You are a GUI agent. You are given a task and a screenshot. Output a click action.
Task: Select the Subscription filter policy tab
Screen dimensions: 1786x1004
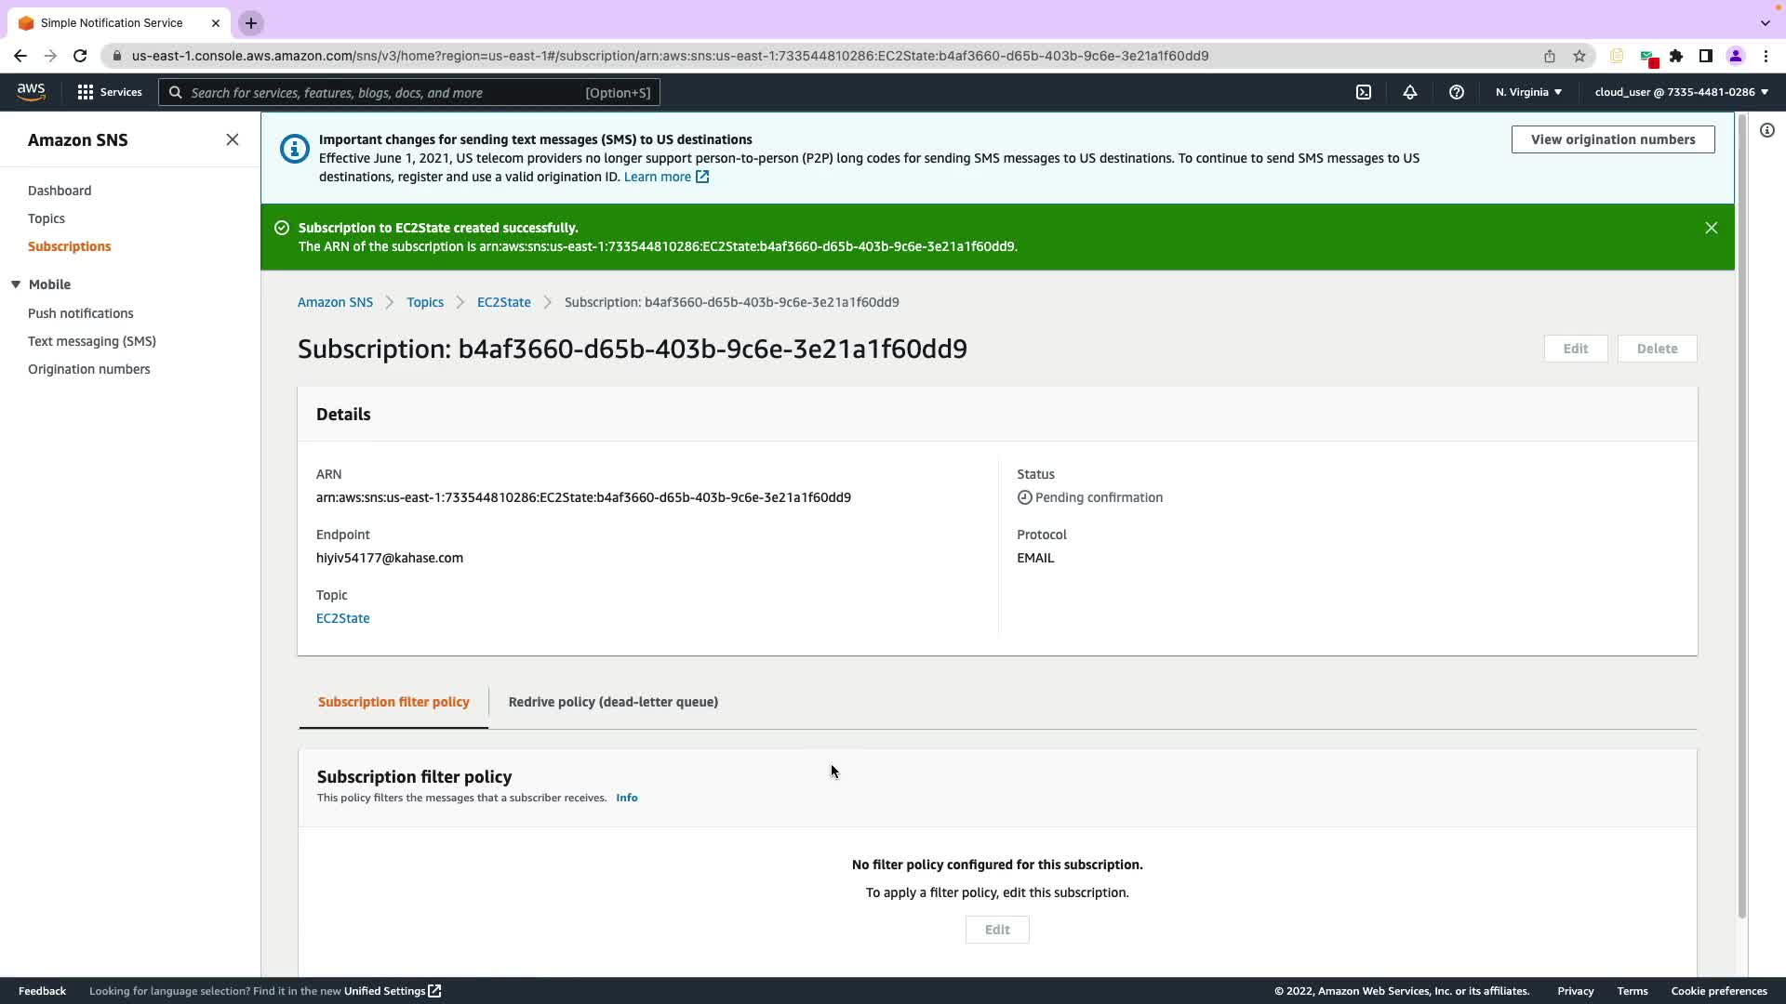[x=393, y=702]
